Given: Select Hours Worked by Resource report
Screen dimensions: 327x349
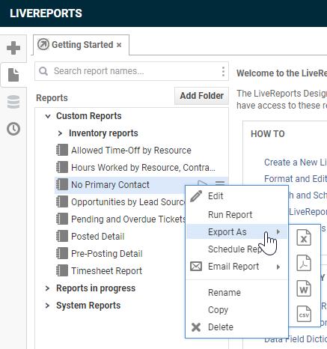Looking at the screenshot, I should pyautogui.click(x=143, y=168).
